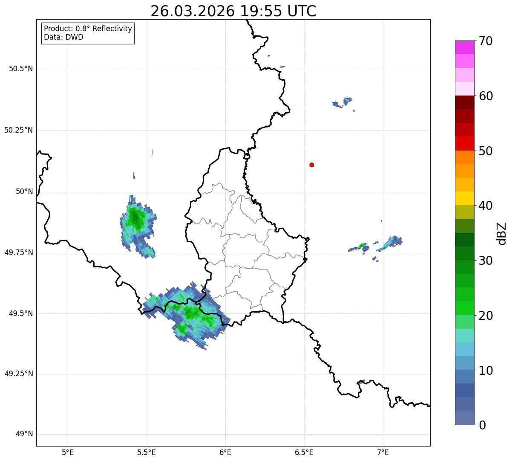The height and width of the screenshot is (461, 512).
Task: Click the red station marker dot
Action: point(312,165)
